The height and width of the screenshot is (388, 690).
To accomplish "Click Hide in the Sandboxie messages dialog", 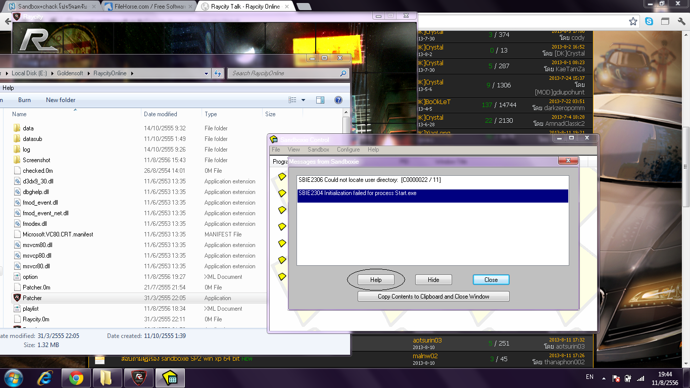I will pyautogui.click(x=433, y=280).
